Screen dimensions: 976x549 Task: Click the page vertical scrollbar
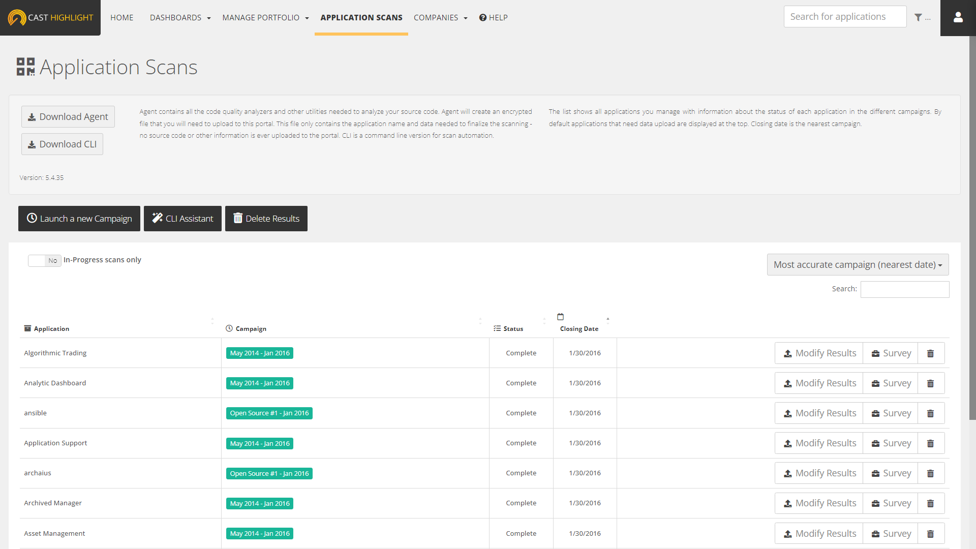(972, 229)
